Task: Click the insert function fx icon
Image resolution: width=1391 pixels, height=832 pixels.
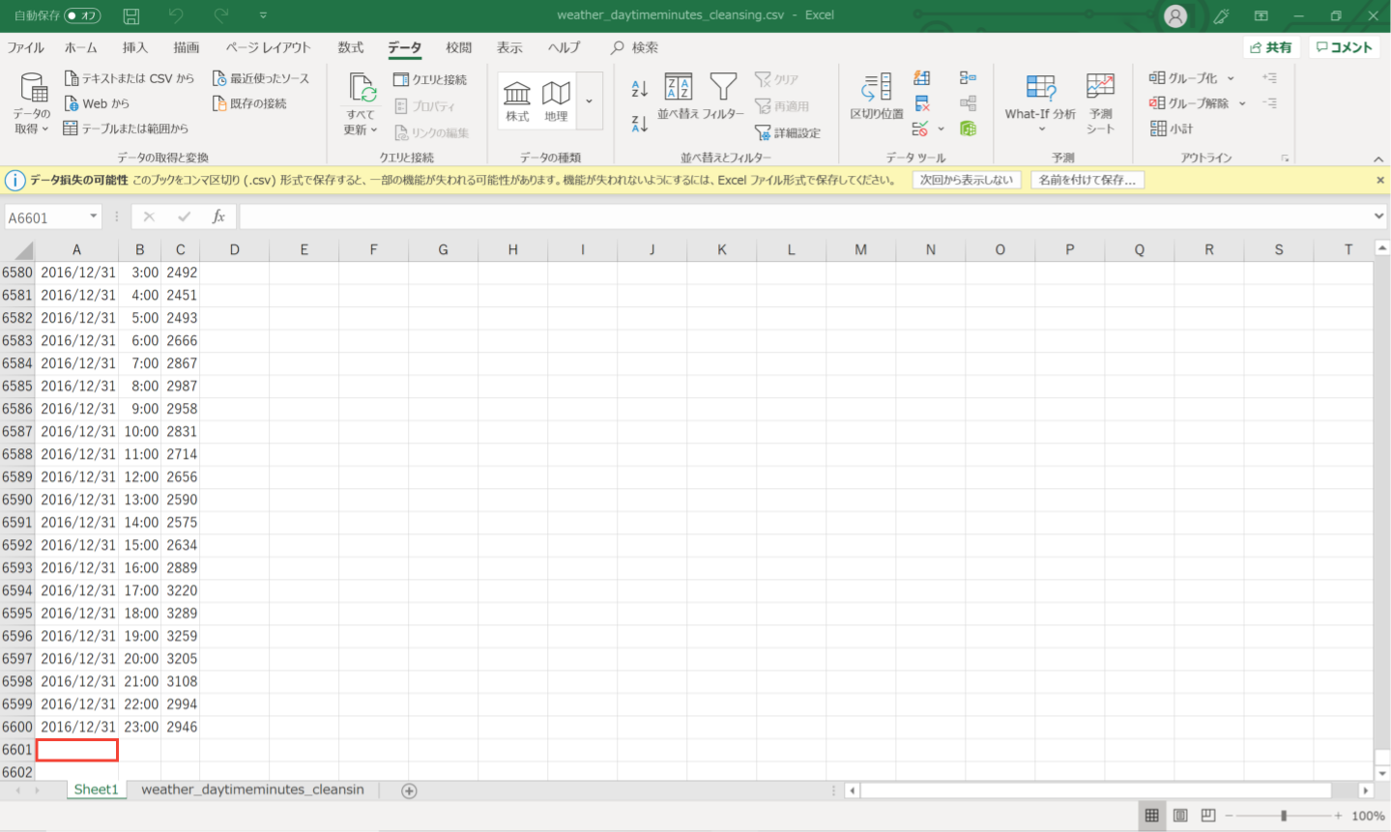Action: (x=218, y=217)
